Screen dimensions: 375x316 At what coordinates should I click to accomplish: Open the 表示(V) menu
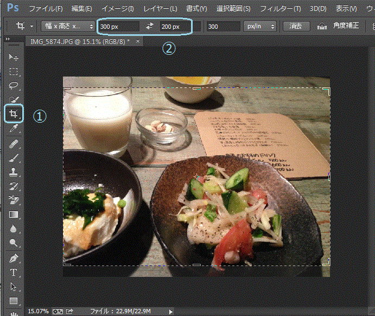tap(346, 9)
